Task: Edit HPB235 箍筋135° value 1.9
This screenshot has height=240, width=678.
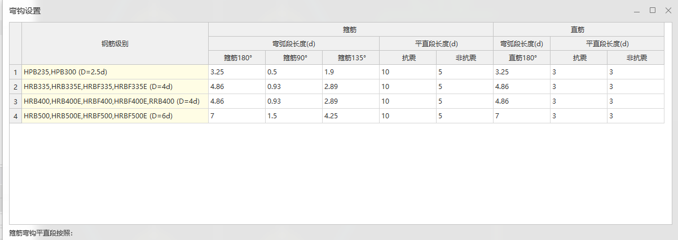Action: pos(351,72)
